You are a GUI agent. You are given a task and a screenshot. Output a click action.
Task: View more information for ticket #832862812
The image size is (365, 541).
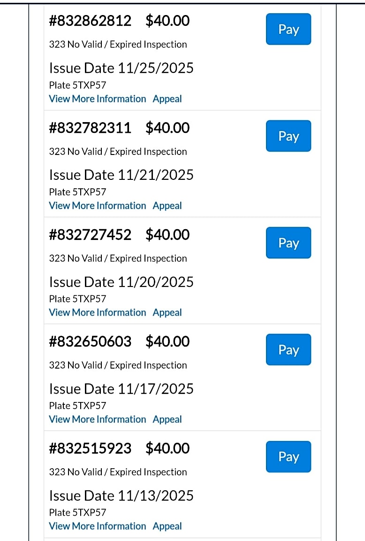[x=97, y=99]
